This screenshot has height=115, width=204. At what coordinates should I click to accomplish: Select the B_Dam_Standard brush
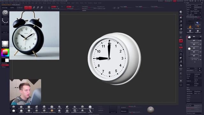pyautogui.click(x=52, y=107)
